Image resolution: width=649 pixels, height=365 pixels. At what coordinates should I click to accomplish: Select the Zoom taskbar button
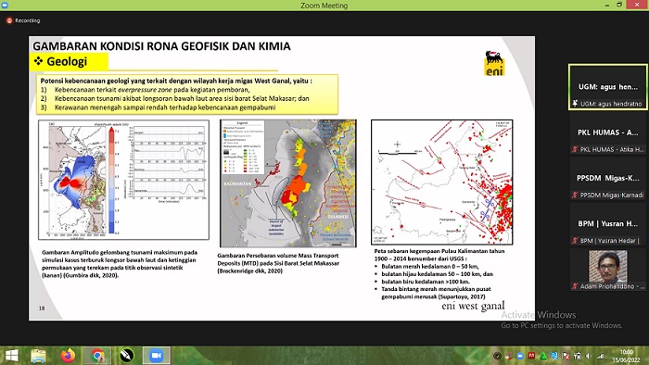click(x=156, y=356)
